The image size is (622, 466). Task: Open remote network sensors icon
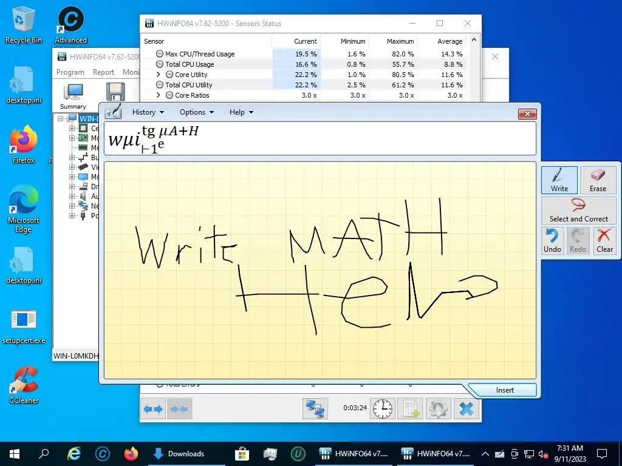pos(315,408)
